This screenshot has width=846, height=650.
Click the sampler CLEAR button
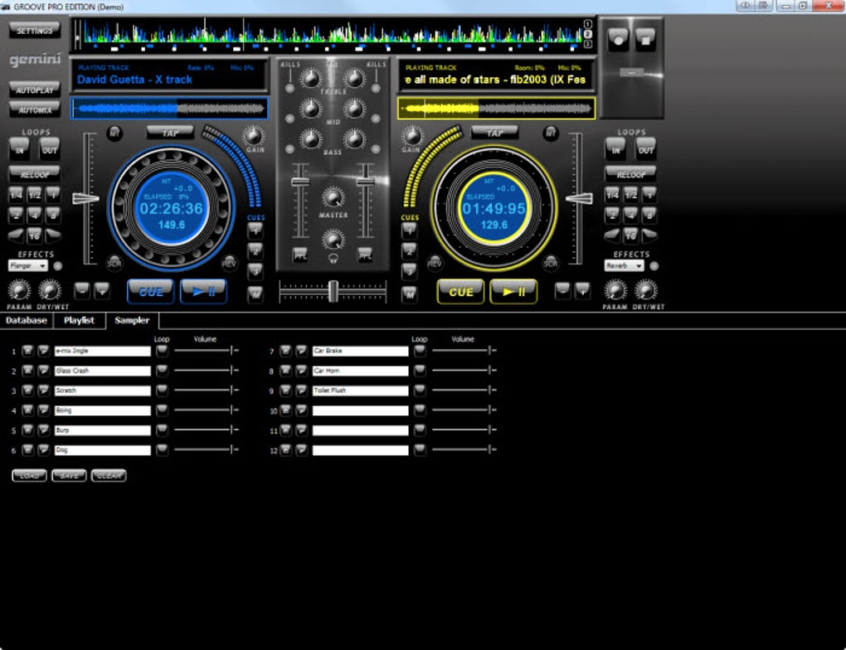pos(109,476)
